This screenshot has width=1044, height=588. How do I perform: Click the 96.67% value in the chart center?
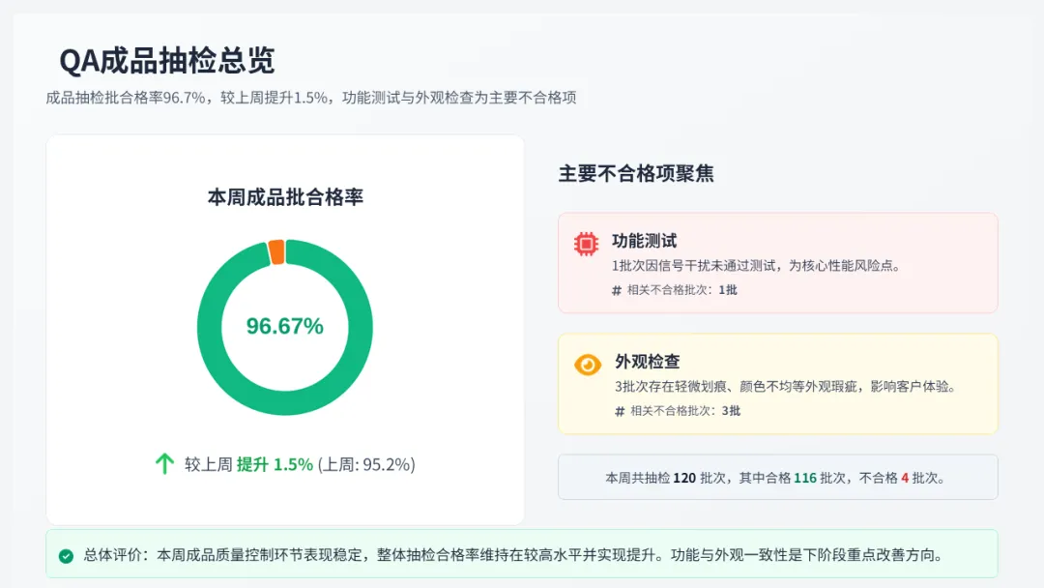(284, 327)
